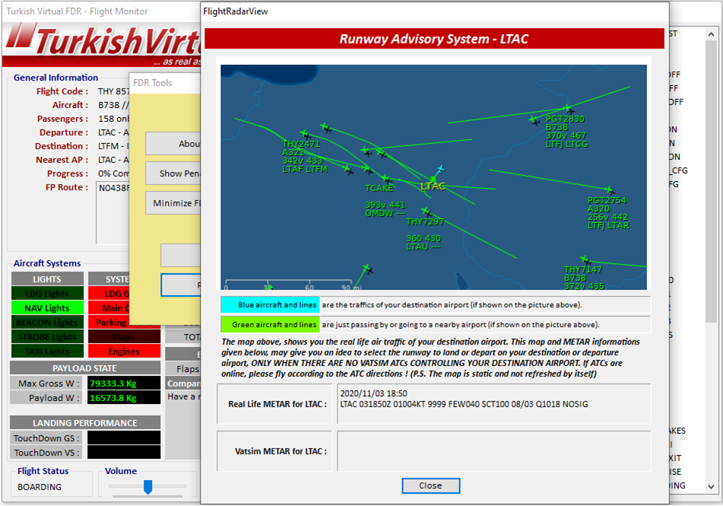Click the LTFJ LTAR route text on the map

pyautogui.click(x=608, y=225)
